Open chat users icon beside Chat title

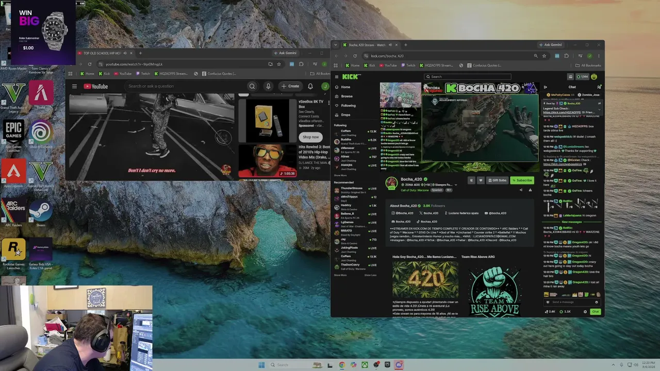tap(599, 87)
